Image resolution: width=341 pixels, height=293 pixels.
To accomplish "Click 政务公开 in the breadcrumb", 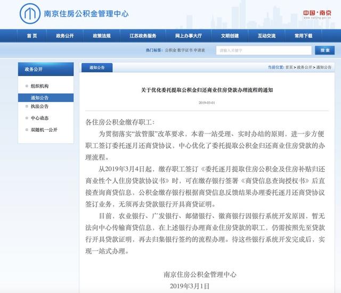I will [x=304, y=68].
